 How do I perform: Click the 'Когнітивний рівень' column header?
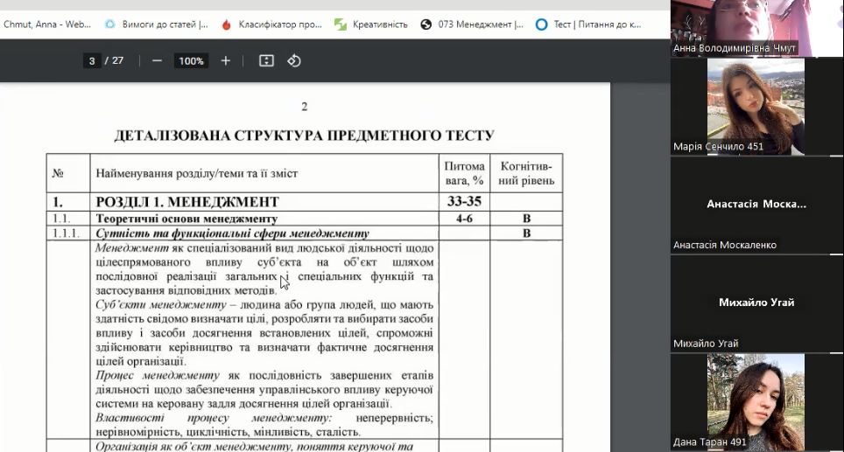[526, 174]
